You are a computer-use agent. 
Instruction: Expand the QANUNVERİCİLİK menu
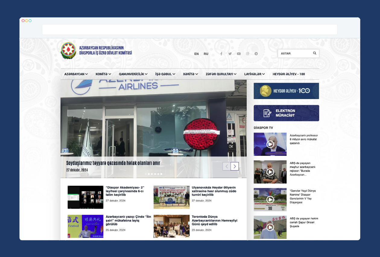coord(133,74)
